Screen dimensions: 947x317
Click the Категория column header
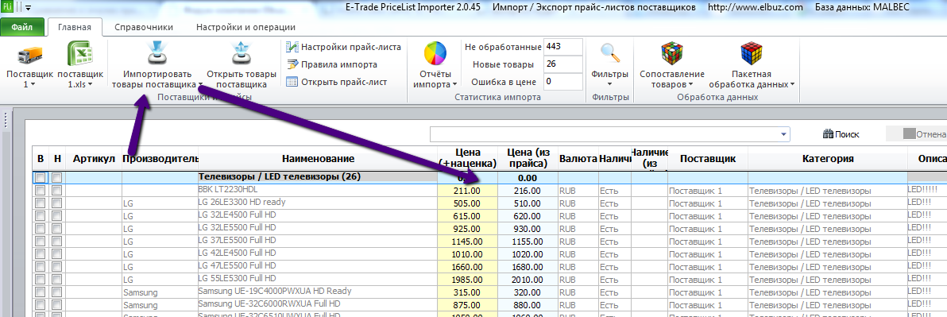pyautogui.click(x=827, y=159)
